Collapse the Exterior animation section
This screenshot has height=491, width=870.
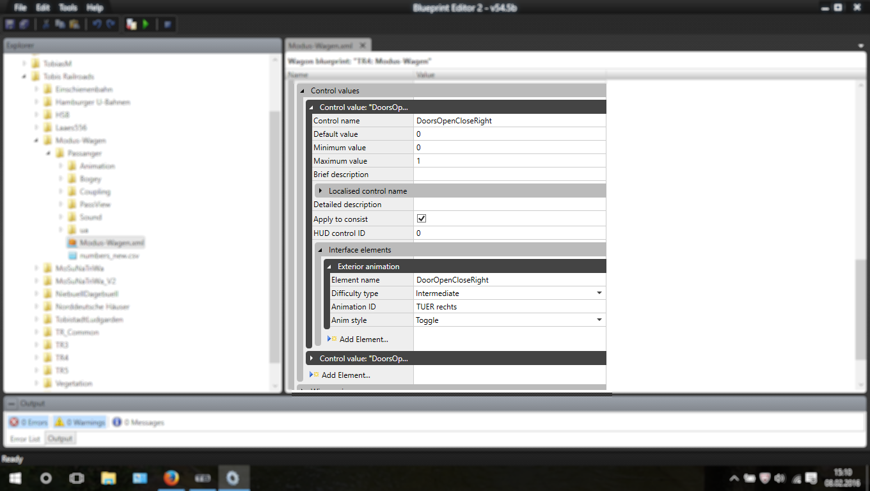329,267
